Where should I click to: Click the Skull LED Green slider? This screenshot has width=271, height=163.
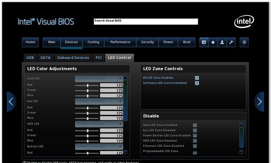tap(87, 90)
